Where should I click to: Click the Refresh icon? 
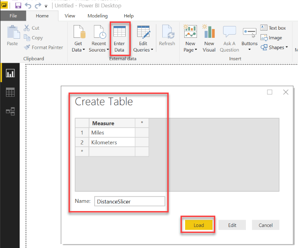click(x=168, y=32)
